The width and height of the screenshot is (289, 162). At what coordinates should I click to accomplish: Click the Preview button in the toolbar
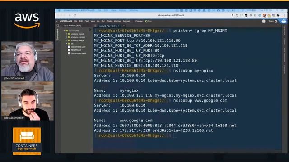pyautogui.click(x=139, y=21)
